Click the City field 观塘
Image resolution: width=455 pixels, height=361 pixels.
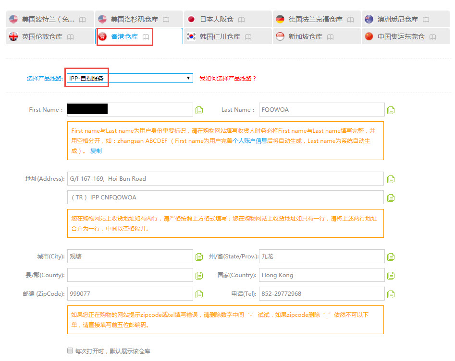tap(130, 256)
